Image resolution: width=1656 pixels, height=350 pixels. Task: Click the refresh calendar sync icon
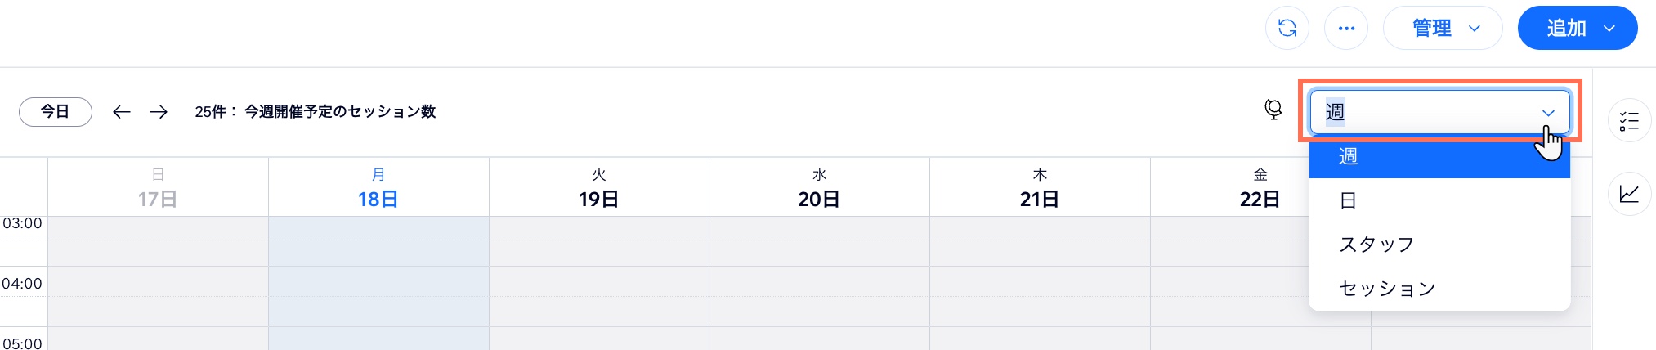pos(1287,29)
